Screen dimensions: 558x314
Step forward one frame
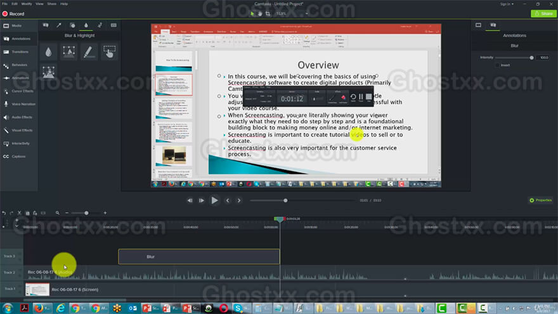pos(202,200)
